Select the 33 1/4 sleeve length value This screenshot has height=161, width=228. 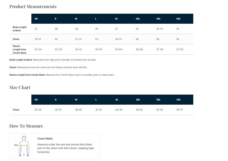[38, 49]
